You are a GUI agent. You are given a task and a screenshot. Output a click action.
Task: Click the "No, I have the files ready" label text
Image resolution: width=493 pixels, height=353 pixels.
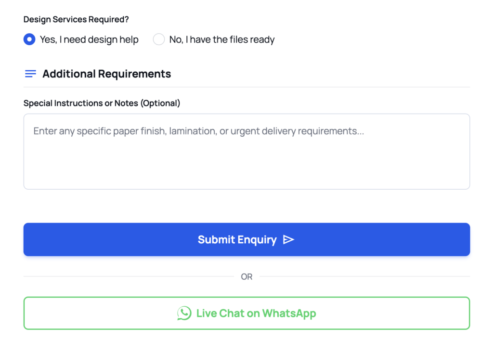pyautogui.click(x=221, y=39)
